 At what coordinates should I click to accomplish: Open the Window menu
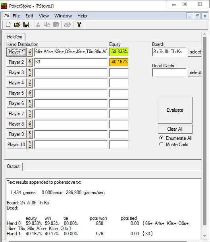pyautogui.click(x=63, y=16)
